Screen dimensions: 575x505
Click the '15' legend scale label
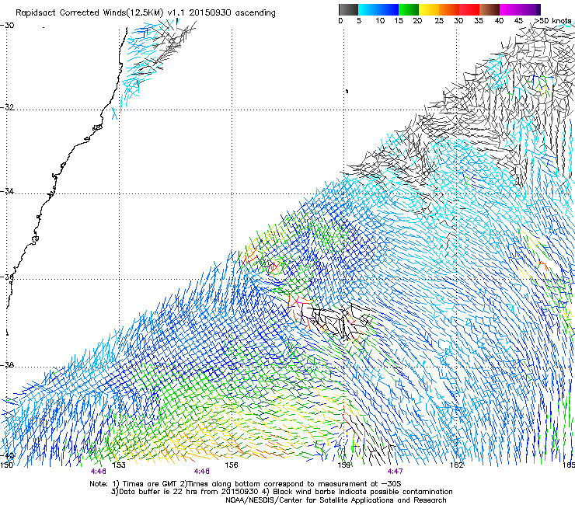[x=399, y=21]
